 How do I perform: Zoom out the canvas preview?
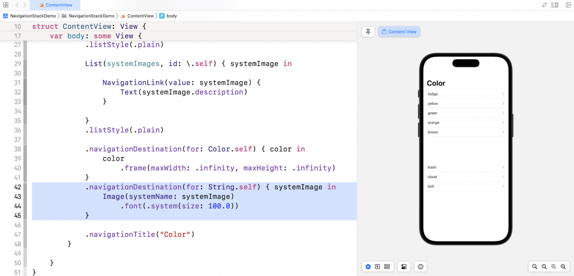535,267
